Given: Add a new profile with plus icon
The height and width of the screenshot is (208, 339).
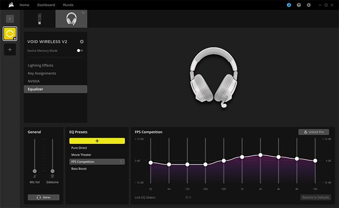Looking at the screenshot, I should pos(10,50).
